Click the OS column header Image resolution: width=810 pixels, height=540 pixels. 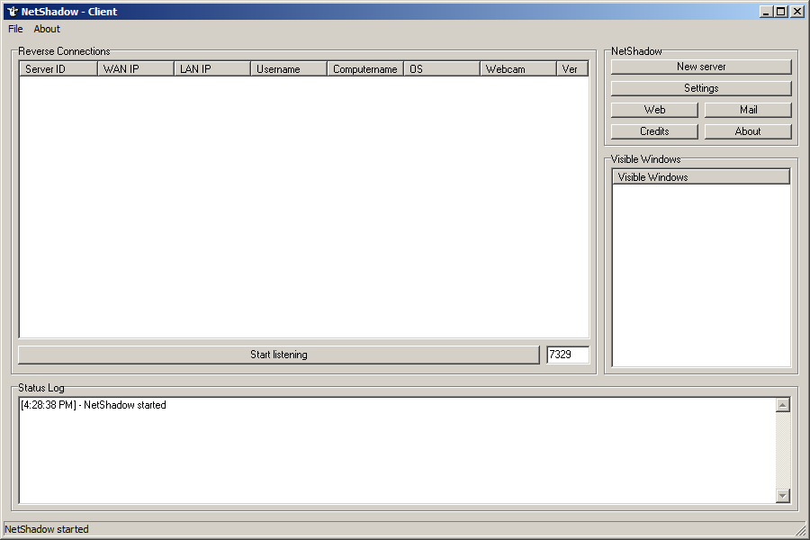click(x=441, y=69)
